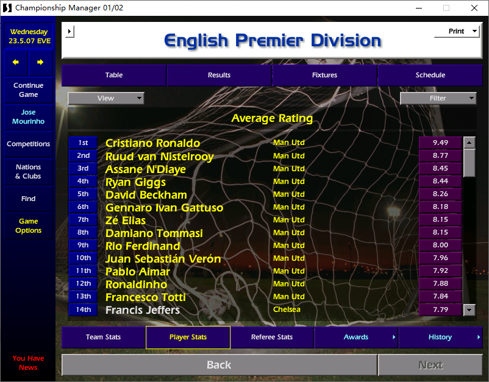
Task: Switch to the Table tab
Action: [114, 75]
